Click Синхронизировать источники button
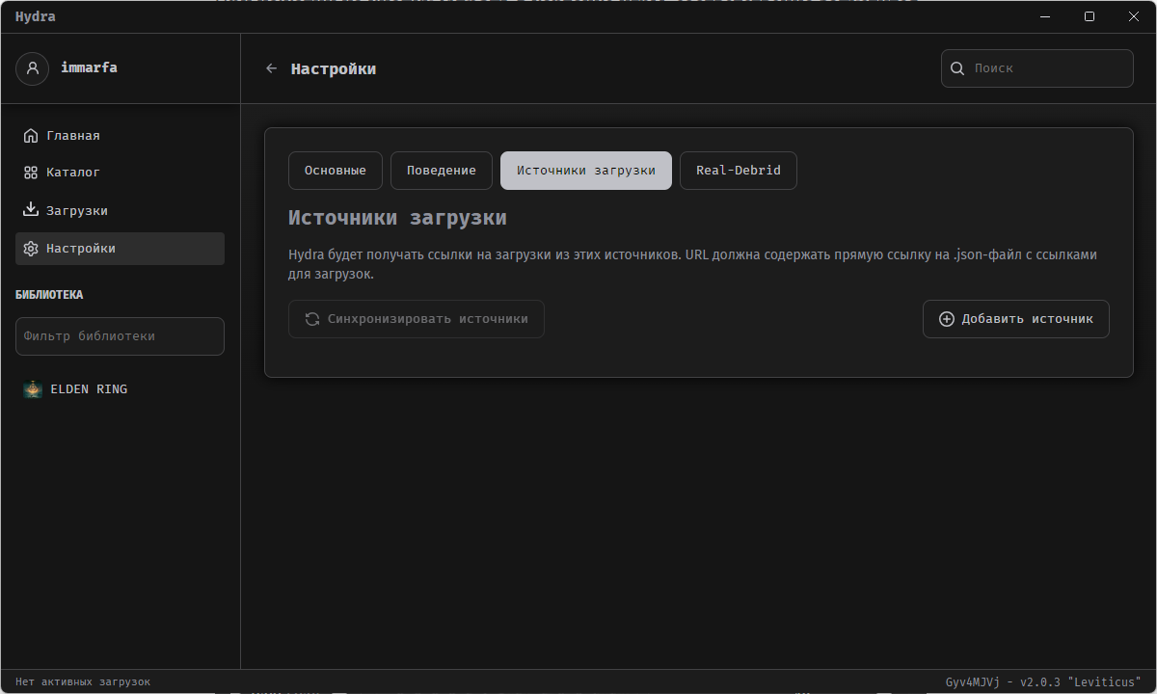1157x694 pixels. pyautogui.click(x=417, y=319)
